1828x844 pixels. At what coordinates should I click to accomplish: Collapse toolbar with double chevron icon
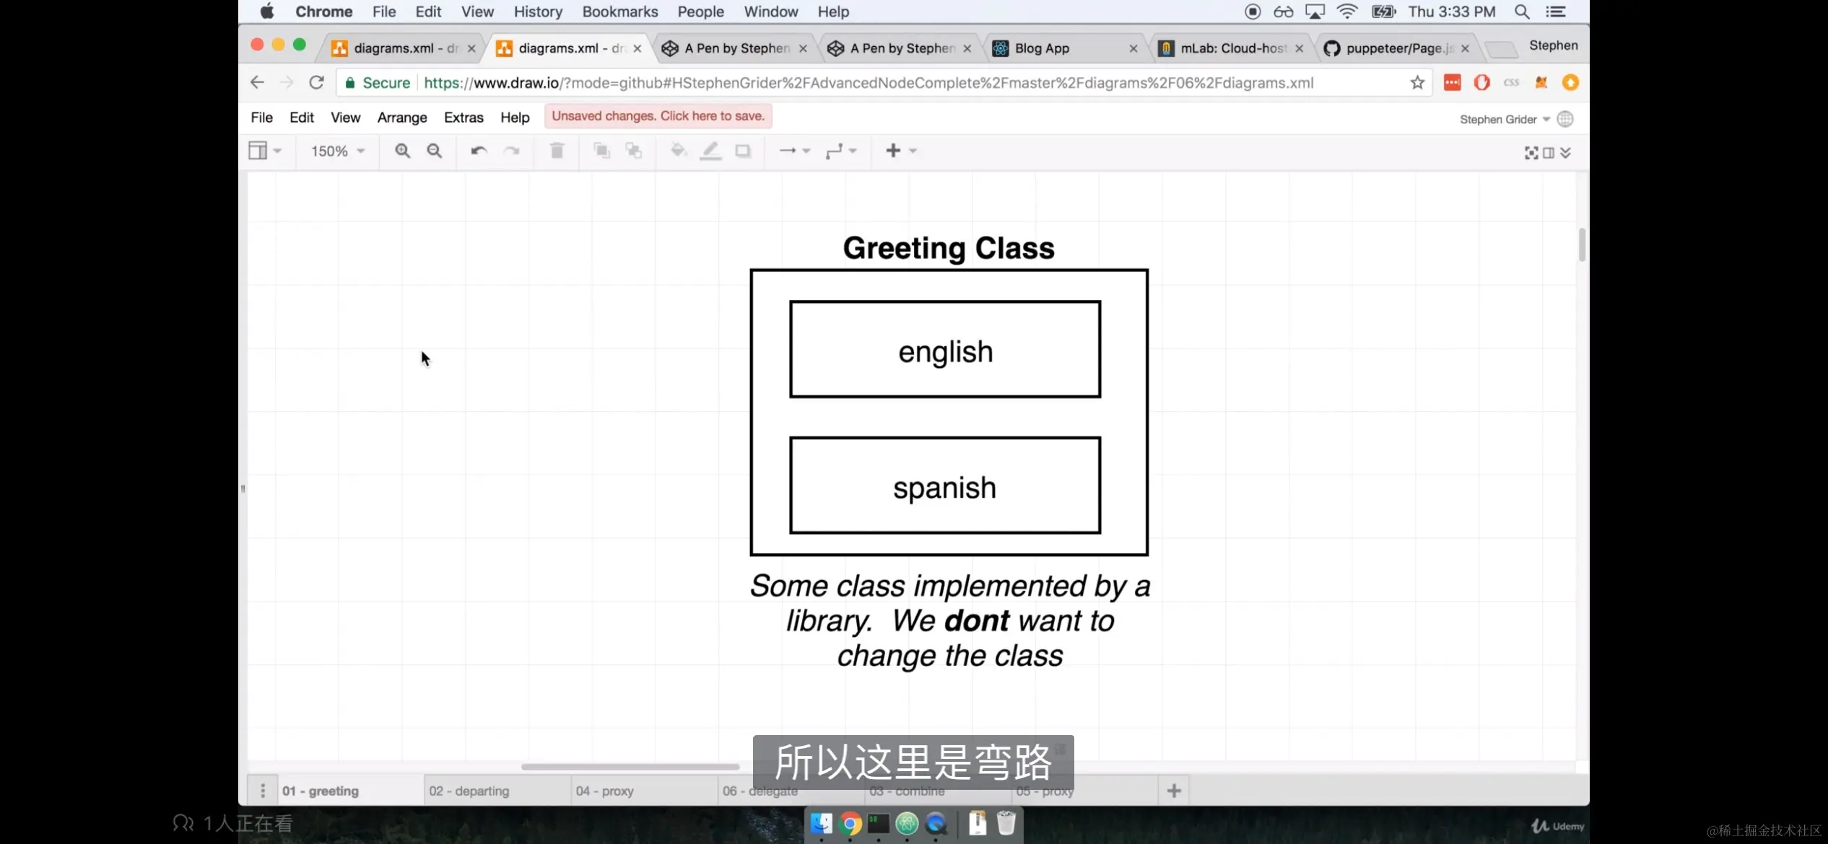pos(1565,153)
